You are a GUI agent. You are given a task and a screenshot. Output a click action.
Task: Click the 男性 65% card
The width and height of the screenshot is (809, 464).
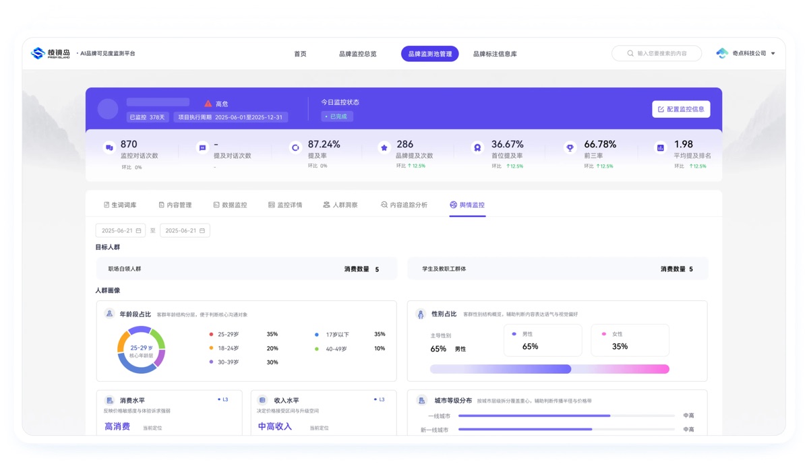tap(543, 341)
